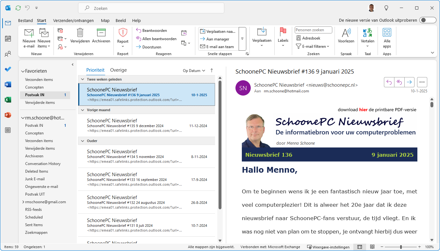Viewport: 440px width, 251px height.
Task: Reverse the sort order arrow
Action: pos(212,71)
